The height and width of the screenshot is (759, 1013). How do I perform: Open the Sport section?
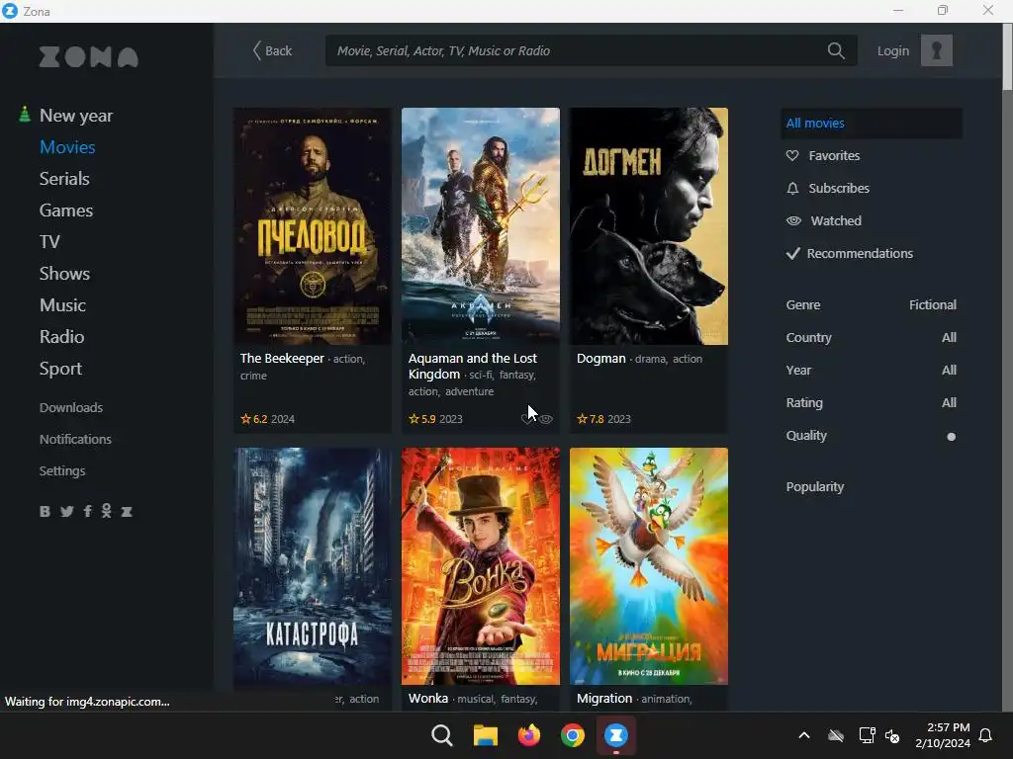coord(60,369)
